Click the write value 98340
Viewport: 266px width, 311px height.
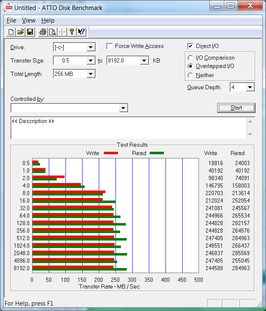click(216, 178)
